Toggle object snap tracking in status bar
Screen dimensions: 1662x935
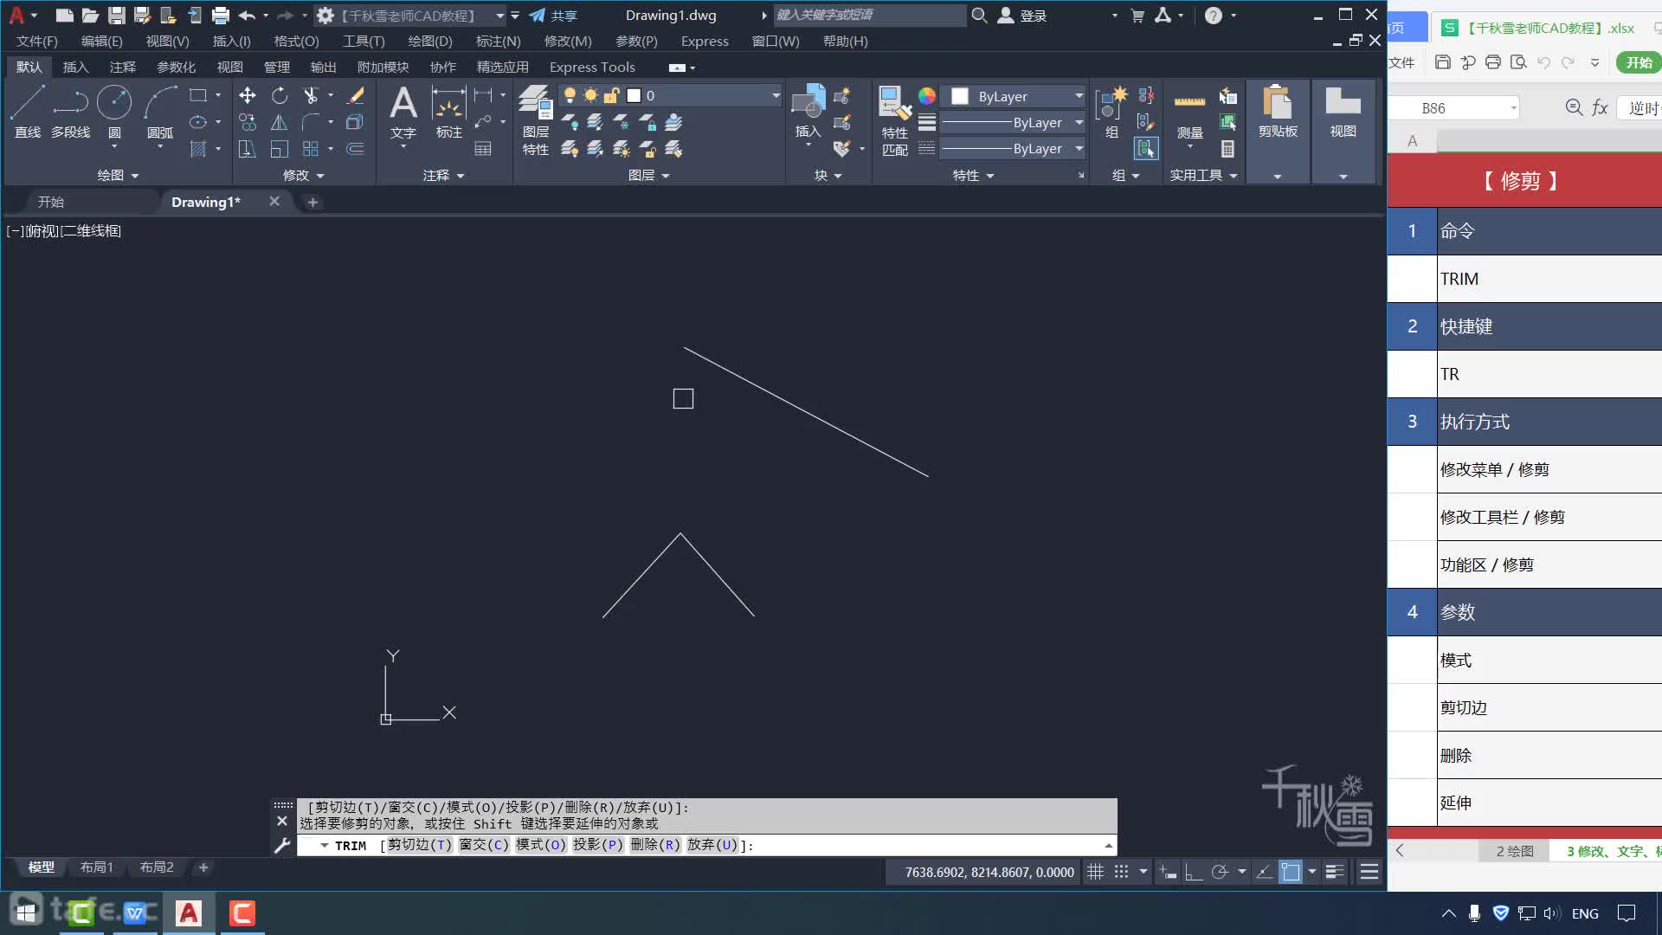(x=1265, y=872)
